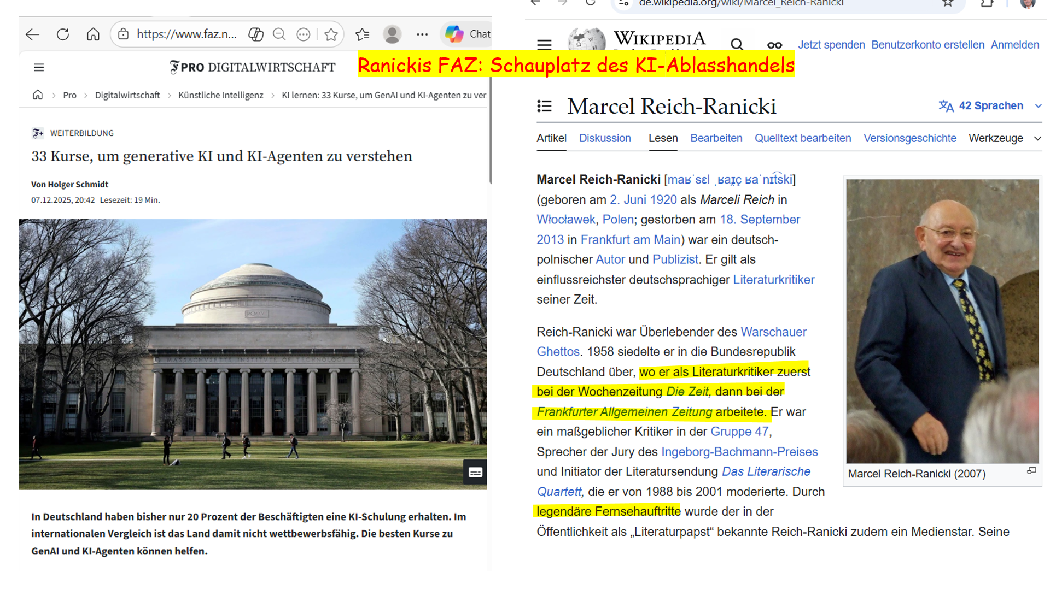Toggle image caption on MIT photo
The image size is (1050, 590).
[475, 473]
